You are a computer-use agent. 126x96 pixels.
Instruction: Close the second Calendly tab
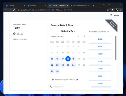coord(46,6)
